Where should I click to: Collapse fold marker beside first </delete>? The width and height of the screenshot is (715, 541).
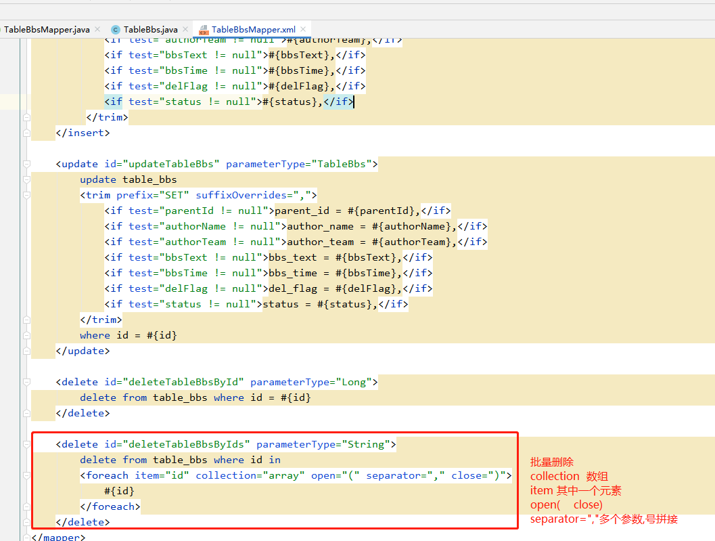(26, 413)
